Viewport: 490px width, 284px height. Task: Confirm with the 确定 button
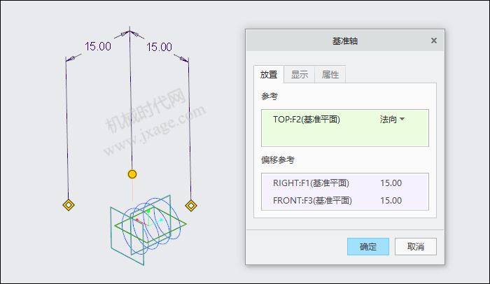368,246
